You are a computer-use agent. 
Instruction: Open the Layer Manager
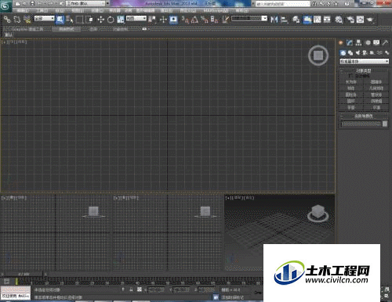point(296,20)
